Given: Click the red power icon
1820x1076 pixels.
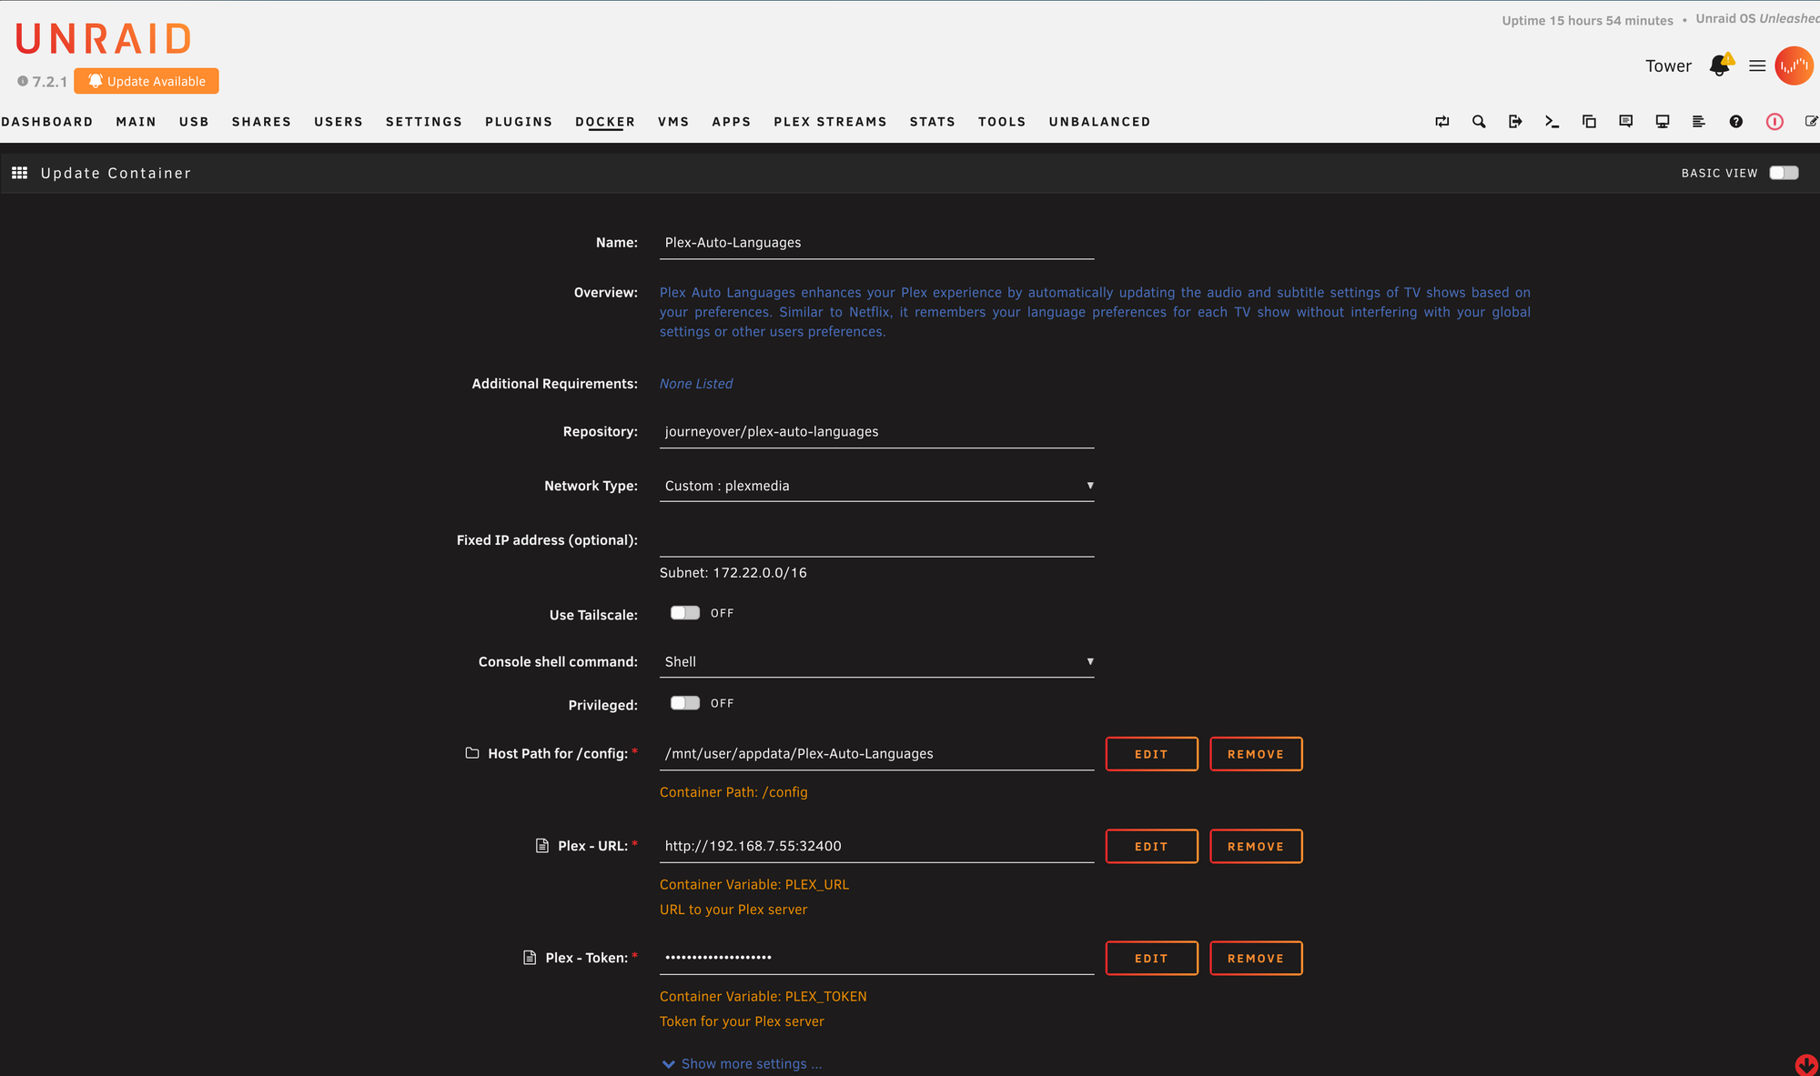Looking at the screenshot, I should pyautogui.click(x=1774, y=122).
